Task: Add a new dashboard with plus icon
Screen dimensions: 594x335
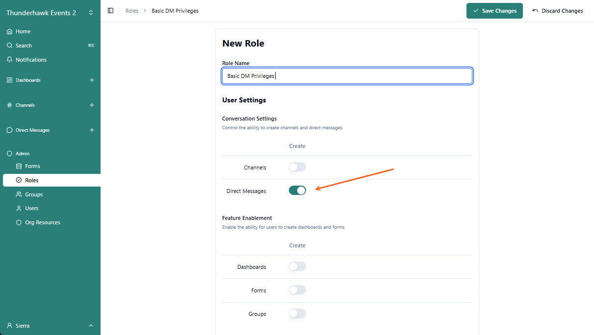Action: click(92, 80)
